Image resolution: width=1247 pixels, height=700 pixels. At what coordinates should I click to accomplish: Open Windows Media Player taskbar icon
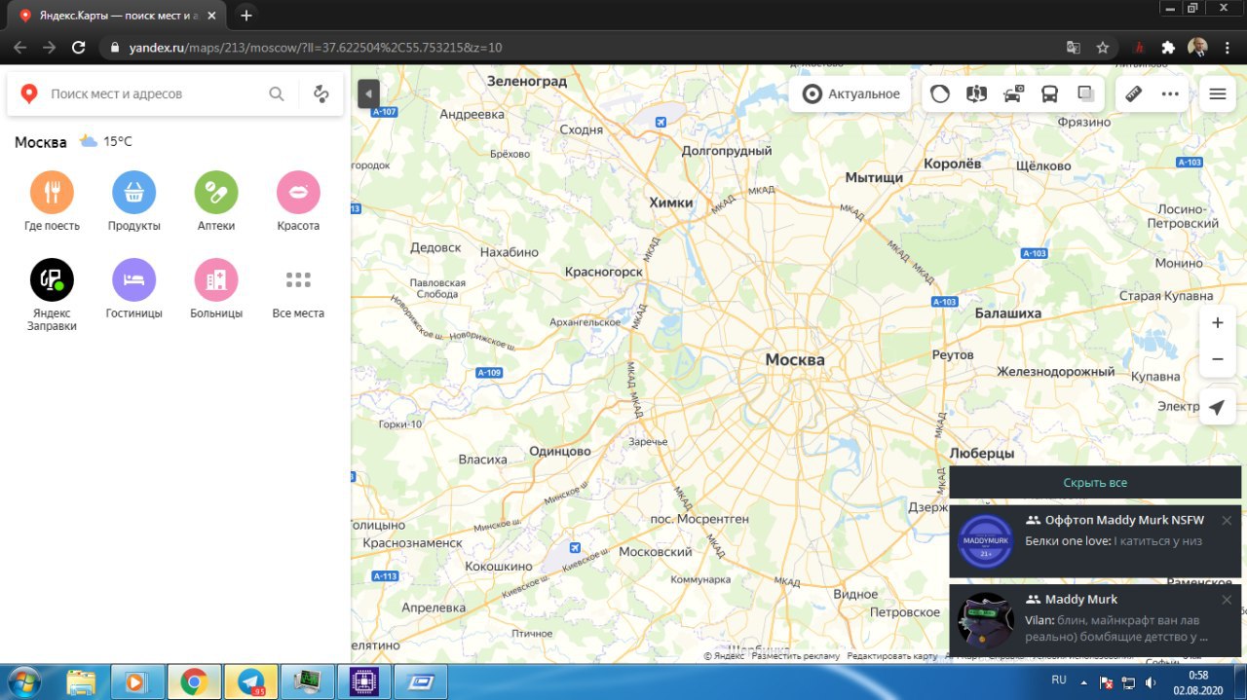tap(136, 682)
